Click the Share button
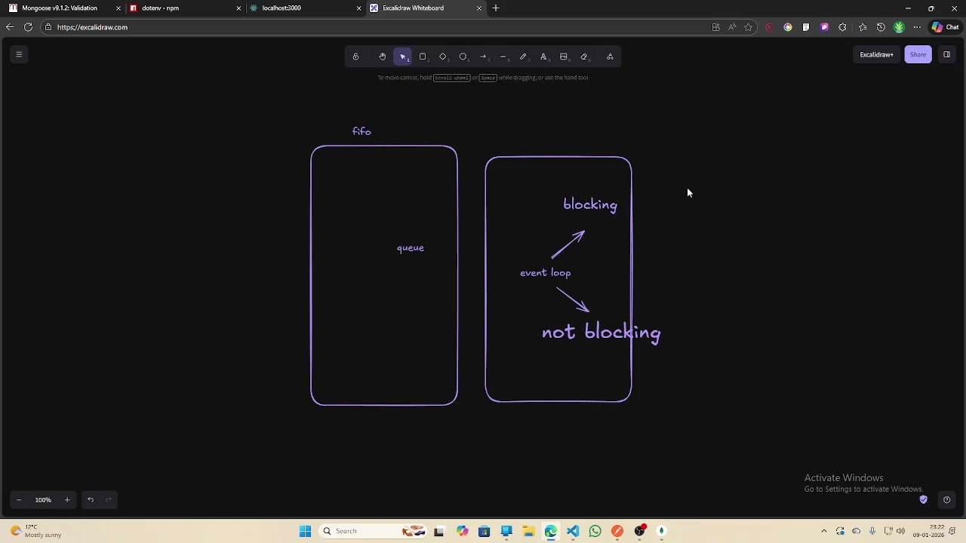The width and height of the screenshot is (966, 543). click(918, 54)
